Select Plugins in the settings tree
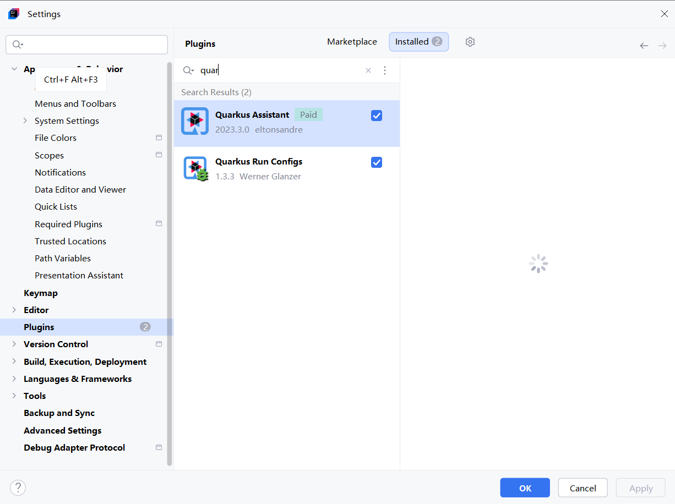The height and width of the screenshot is (504, 675). [86, 327]
